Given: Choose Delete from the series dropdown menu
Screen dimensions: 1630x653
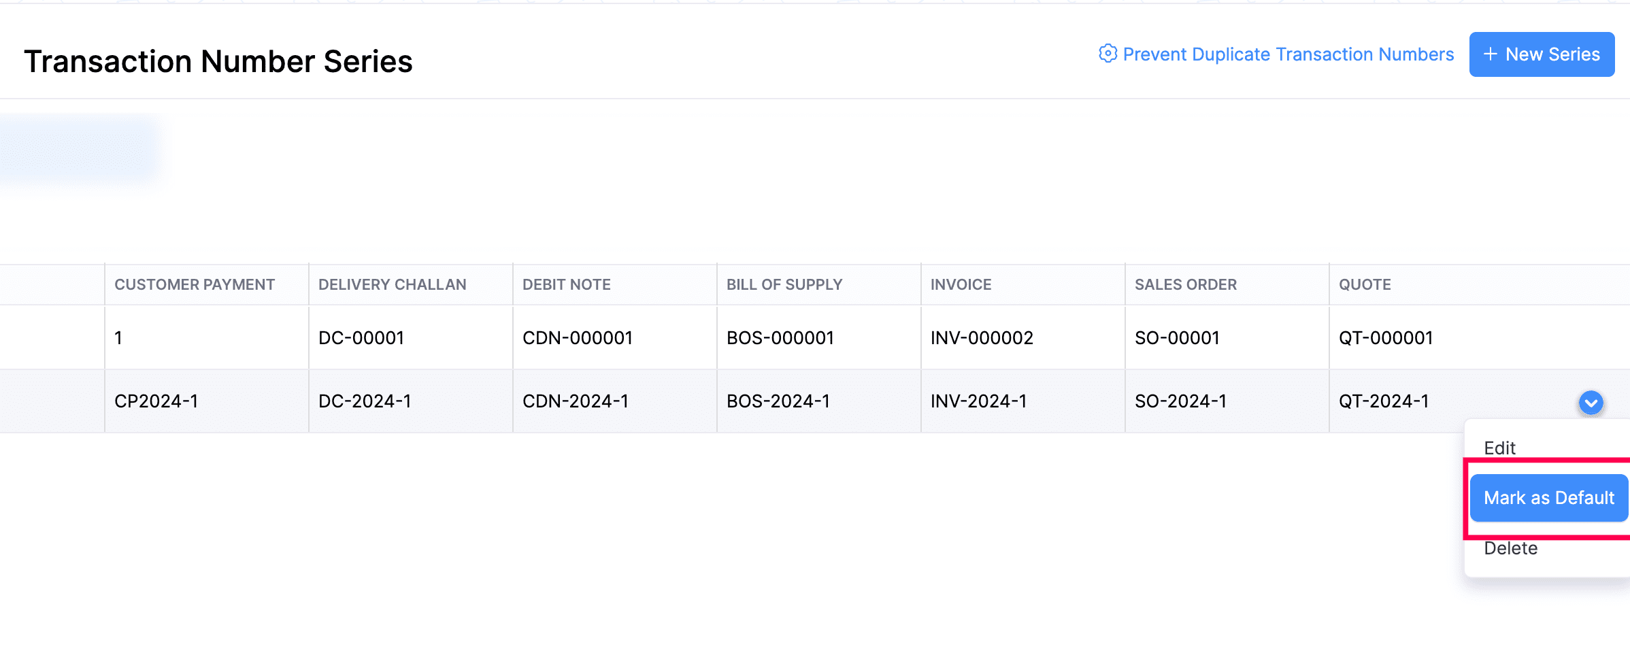Looking at the screenshot, I should [x=1510, y=548].
